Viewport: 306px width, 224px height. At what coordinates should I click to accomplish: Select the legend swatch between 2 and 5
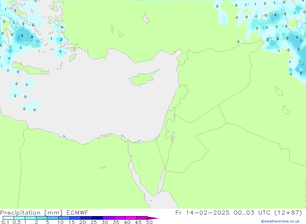(42, 218)
